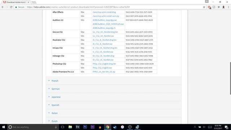Show hidden system tray icons

(x=195, y=127)
